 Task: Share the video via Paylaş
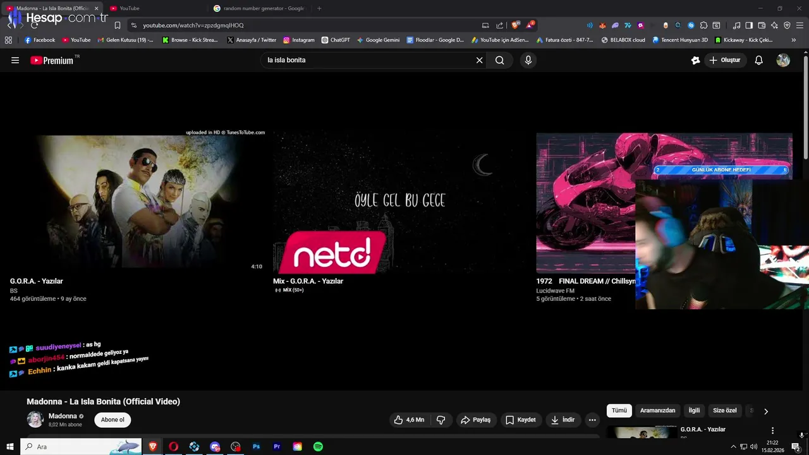pyautogui.click(x=475, y=420)
